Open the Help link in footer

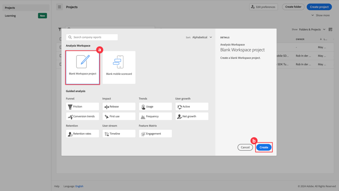[x=56, y=186]
